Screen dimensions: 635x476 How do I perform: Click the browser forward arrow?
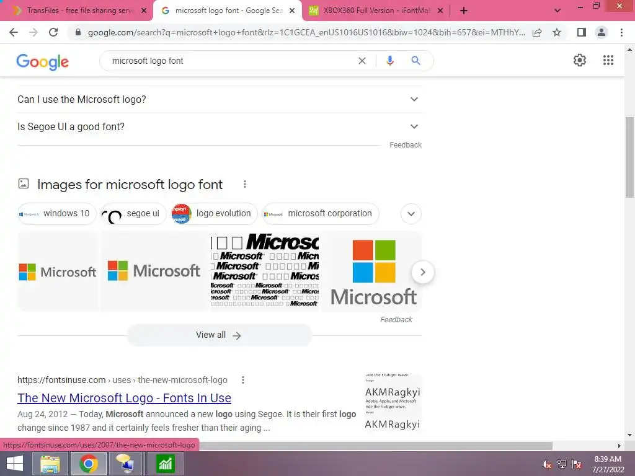(x=33, y=32)
